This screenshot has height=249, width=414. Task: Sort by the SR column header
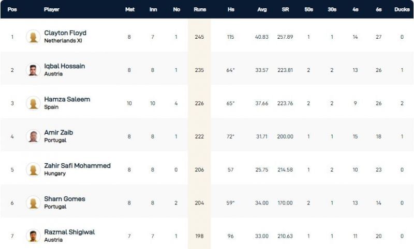[285, 9]
